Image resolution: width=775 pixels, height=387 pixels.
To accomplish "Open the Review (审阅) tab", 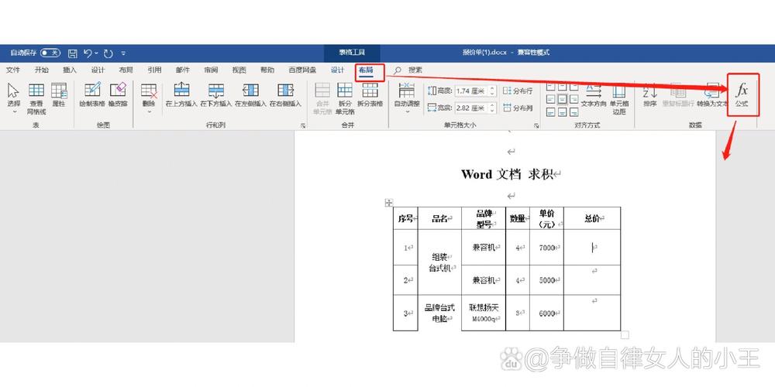I will click(x=211, y=70).
